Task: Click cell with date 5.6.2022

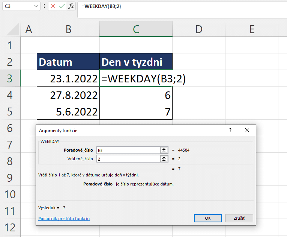Action: [68, 111]
